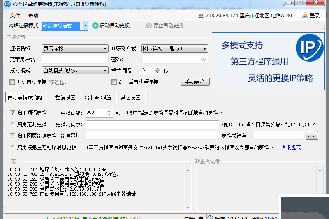The image size is (329, 219).
Task: Enable 启用网页监测更换 checkbox
Action: pyautogui.click(x=12, y=136)
